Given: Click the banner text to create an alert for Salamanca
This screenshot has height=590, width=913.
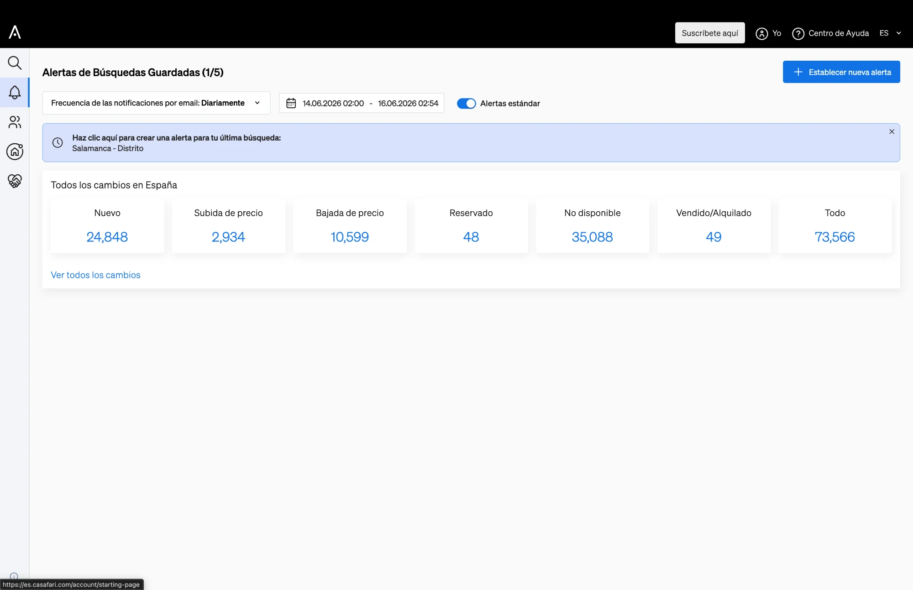Looking at the screenshot, I should point(176,143).
